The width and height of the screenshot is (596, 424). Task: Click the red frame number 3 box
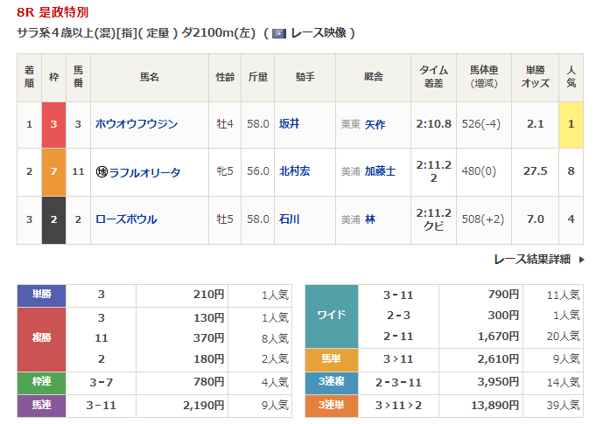[53, 124]
